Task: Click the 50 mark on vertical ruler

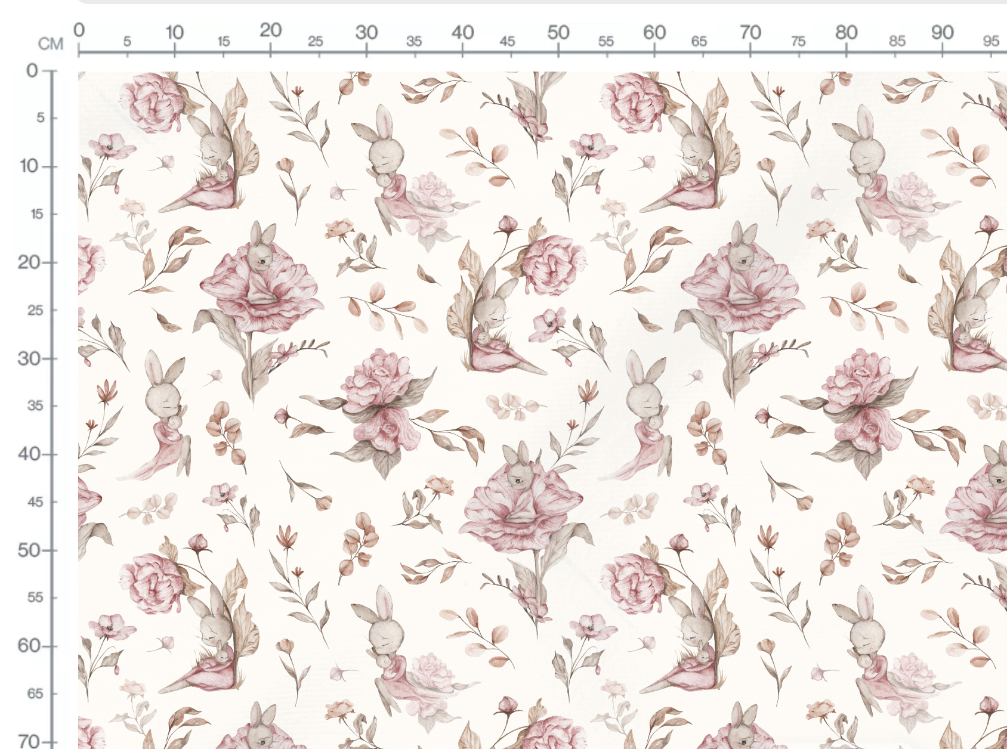Action: 29,550
